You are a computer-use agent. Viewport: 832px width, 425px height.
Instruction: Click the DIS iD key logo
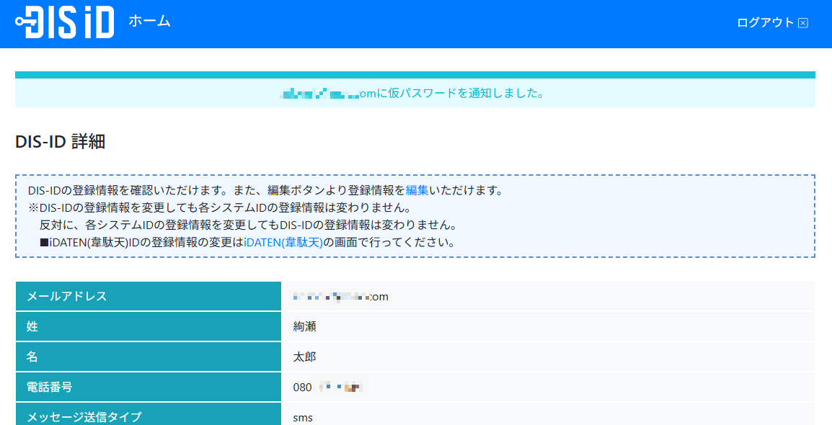pyautogui.click(x=65, y=22)
